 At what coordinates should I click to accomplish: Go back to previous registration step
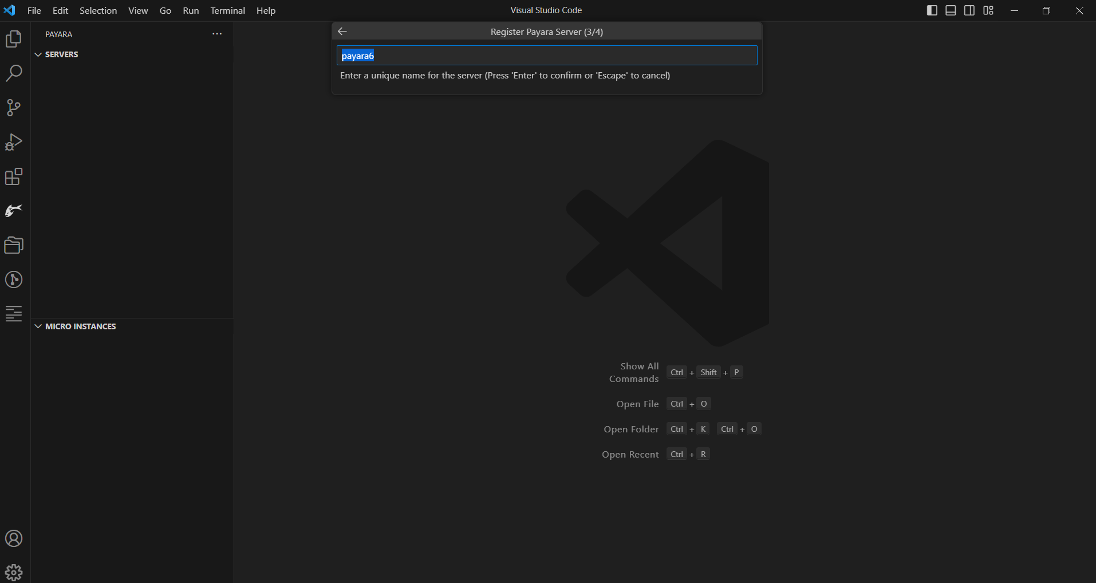[342, 31]
